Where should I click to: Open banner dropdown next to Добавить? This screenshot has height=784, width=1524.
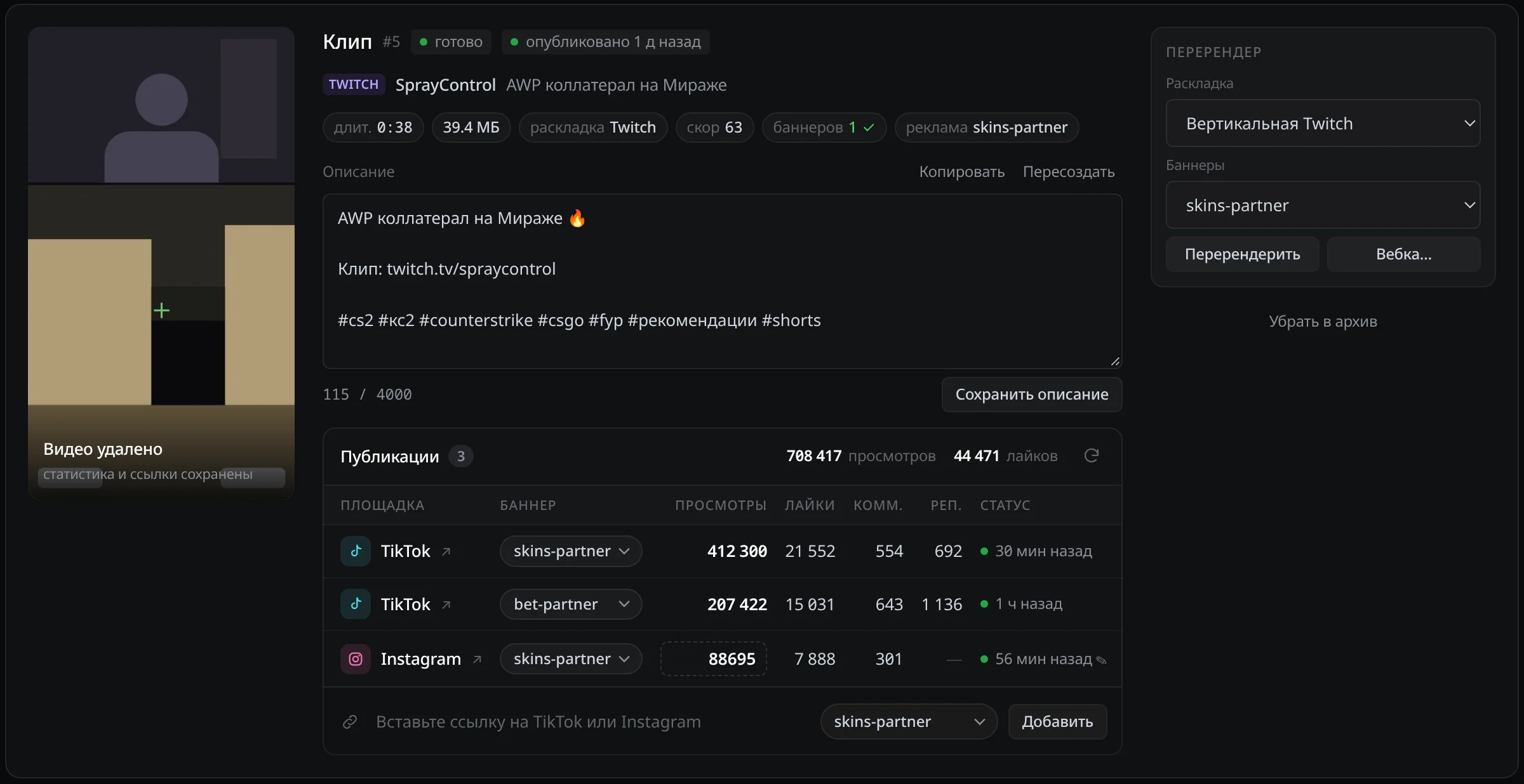pyautogui.click(x=909, y=722)
